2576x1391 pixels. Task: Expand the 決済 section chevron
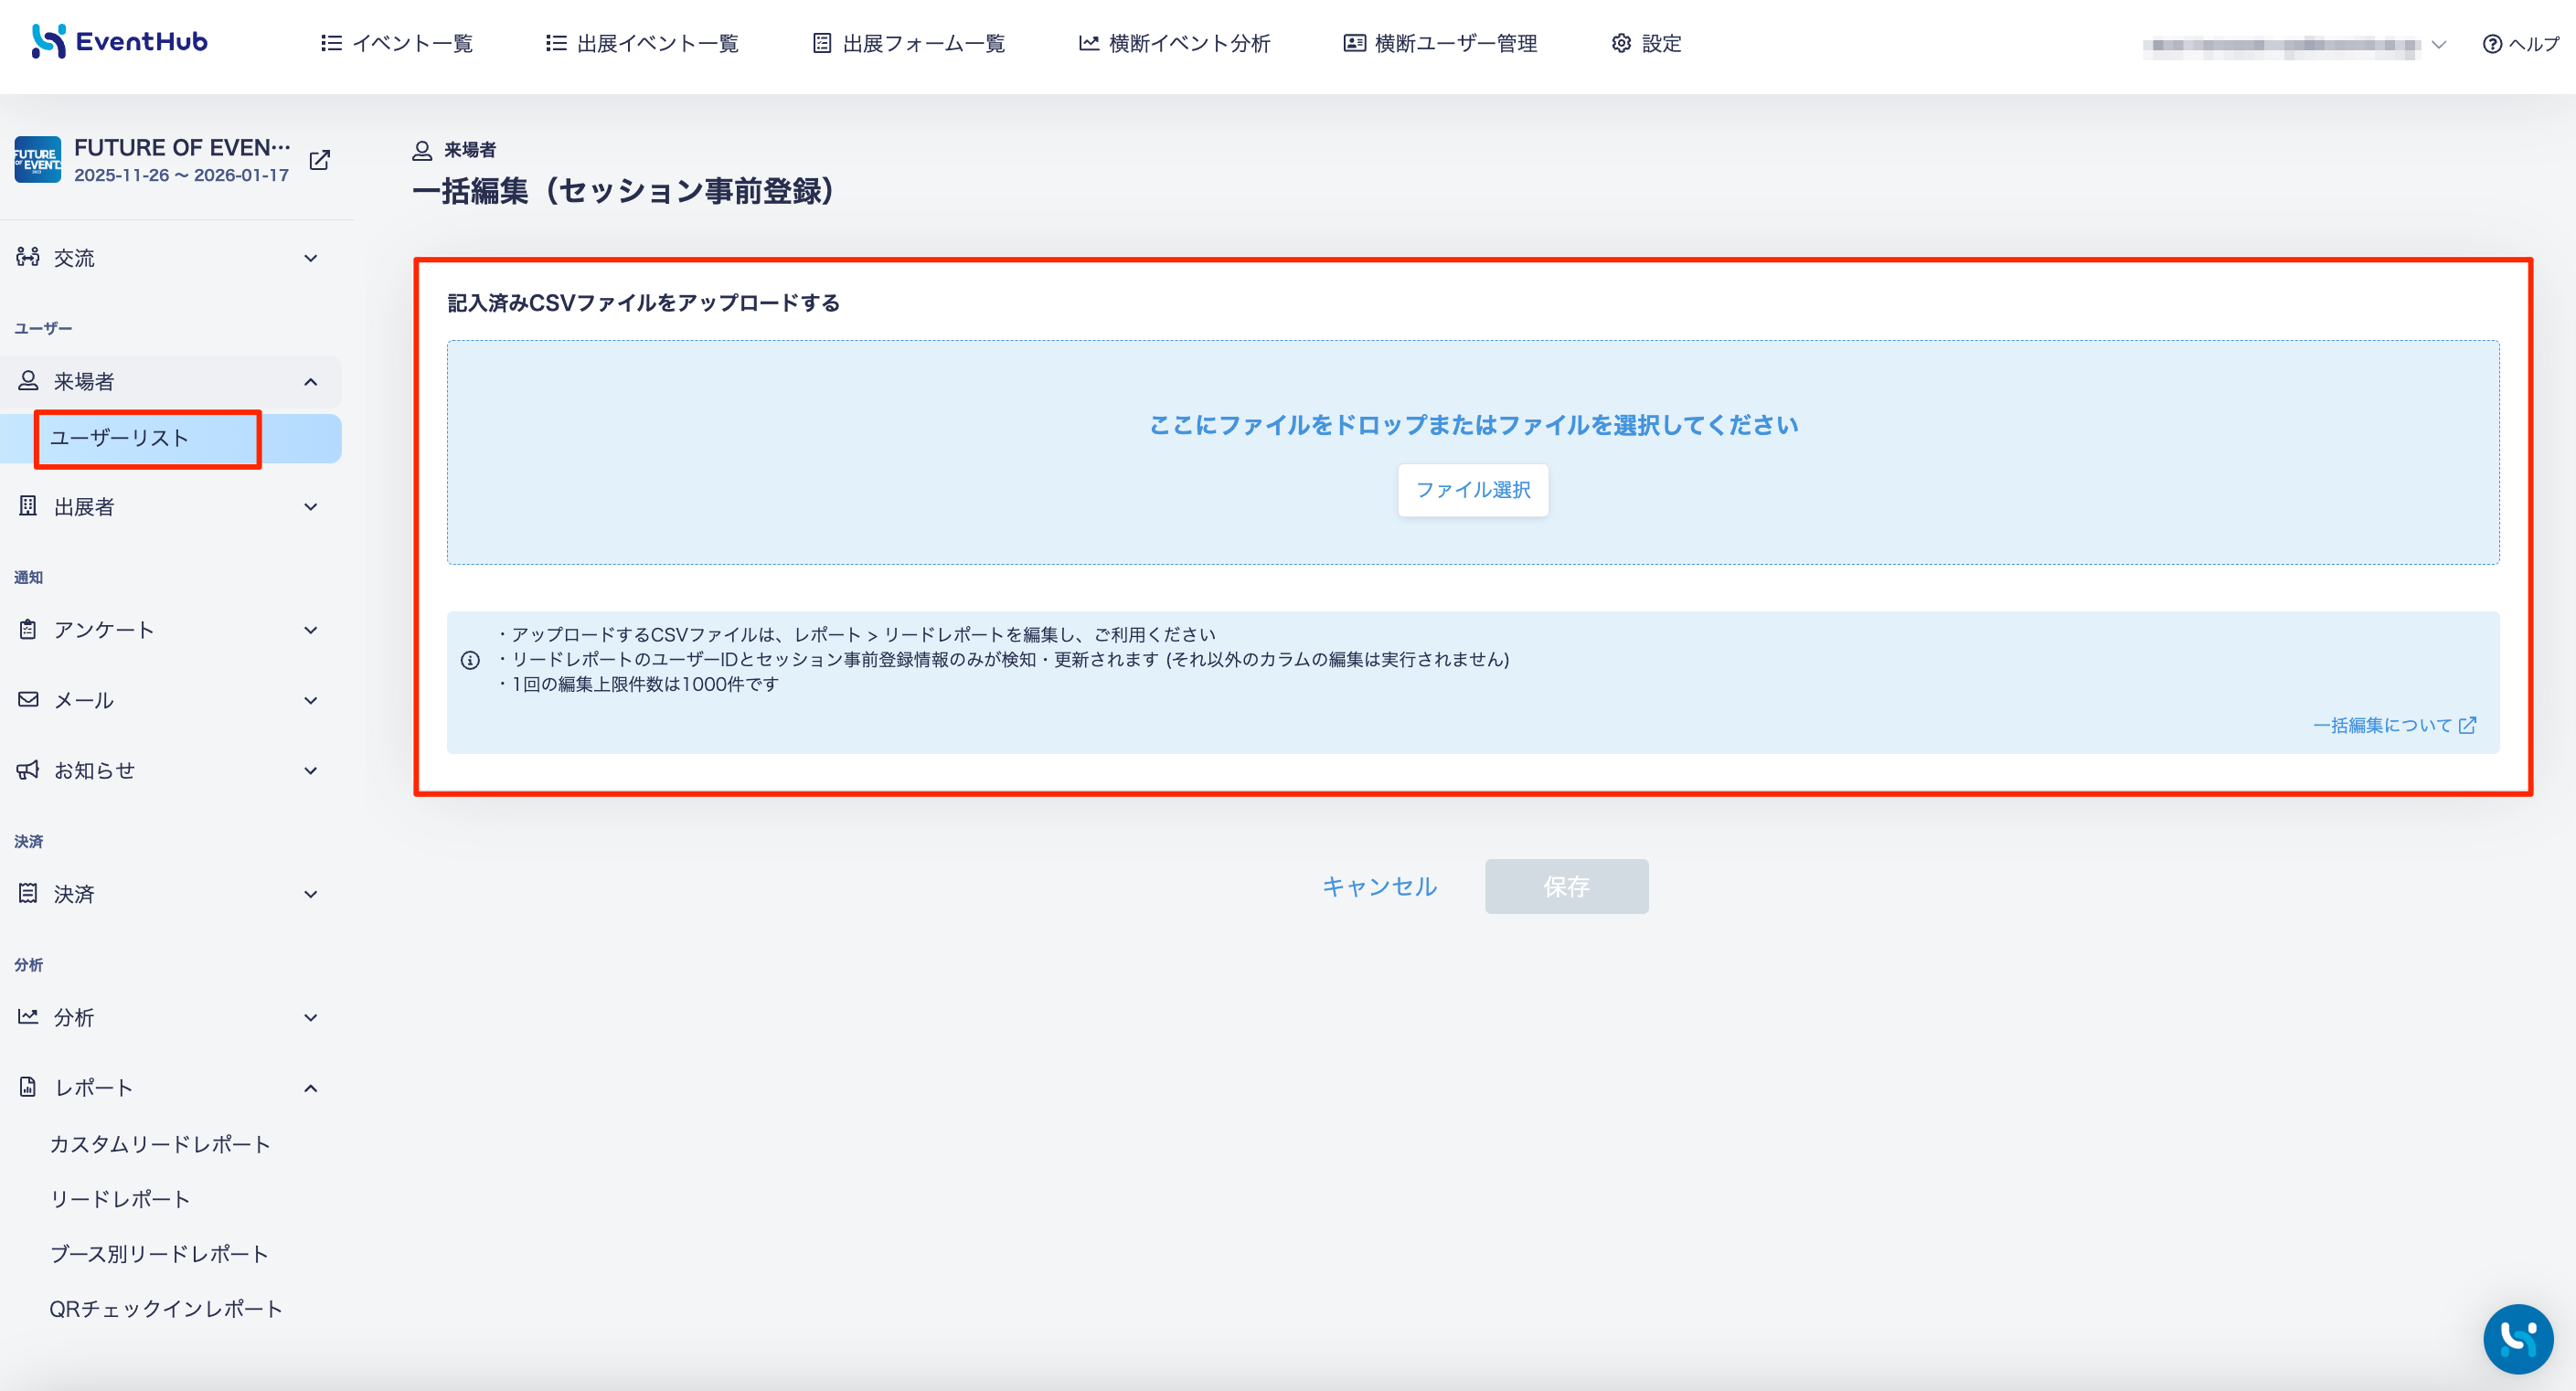(x=311, y=894)
